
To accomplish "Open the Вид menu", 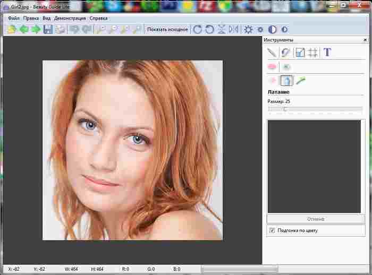I will coord(47,19).
